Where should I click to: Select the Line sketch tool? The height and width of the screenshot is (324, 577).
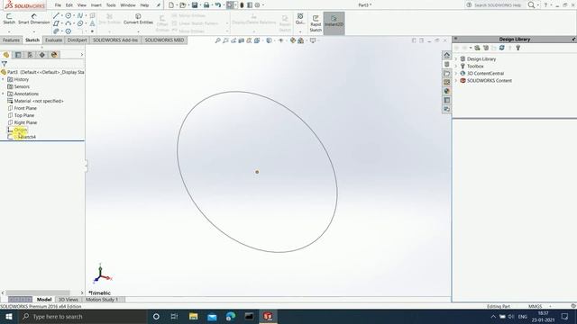click(x=56, y=16)
